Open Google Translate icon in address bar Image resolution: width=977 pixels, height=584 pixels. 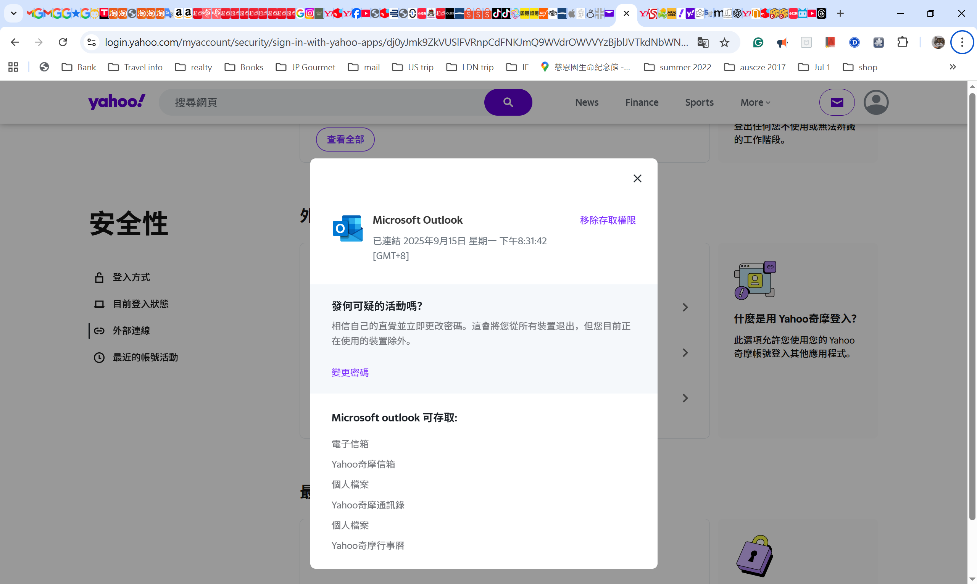pos(703,42)
